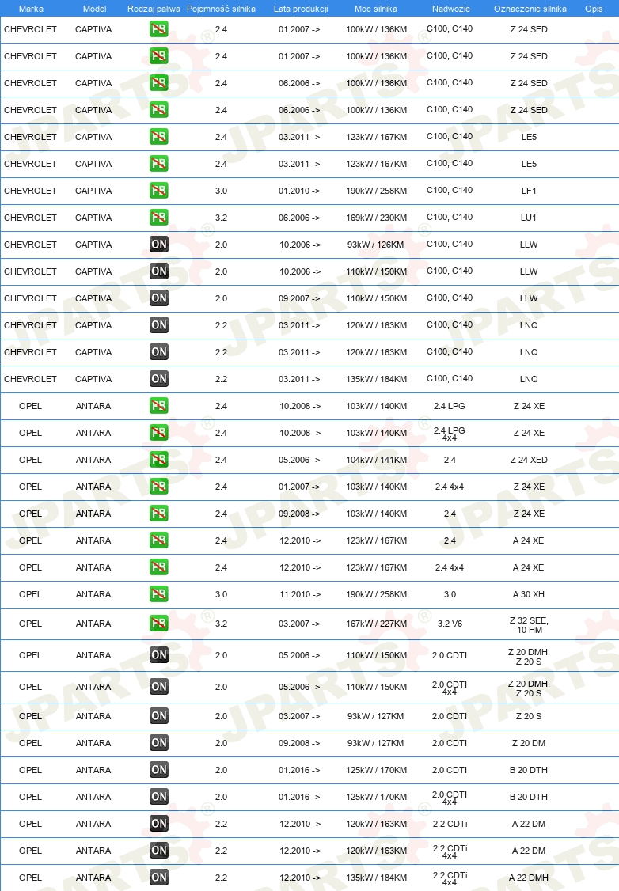Click the ON icon in A 22 DM 2.2 CDTi 4x4 row
The image size is (619, 891).
pyautogui.click(x=158, y=850)
